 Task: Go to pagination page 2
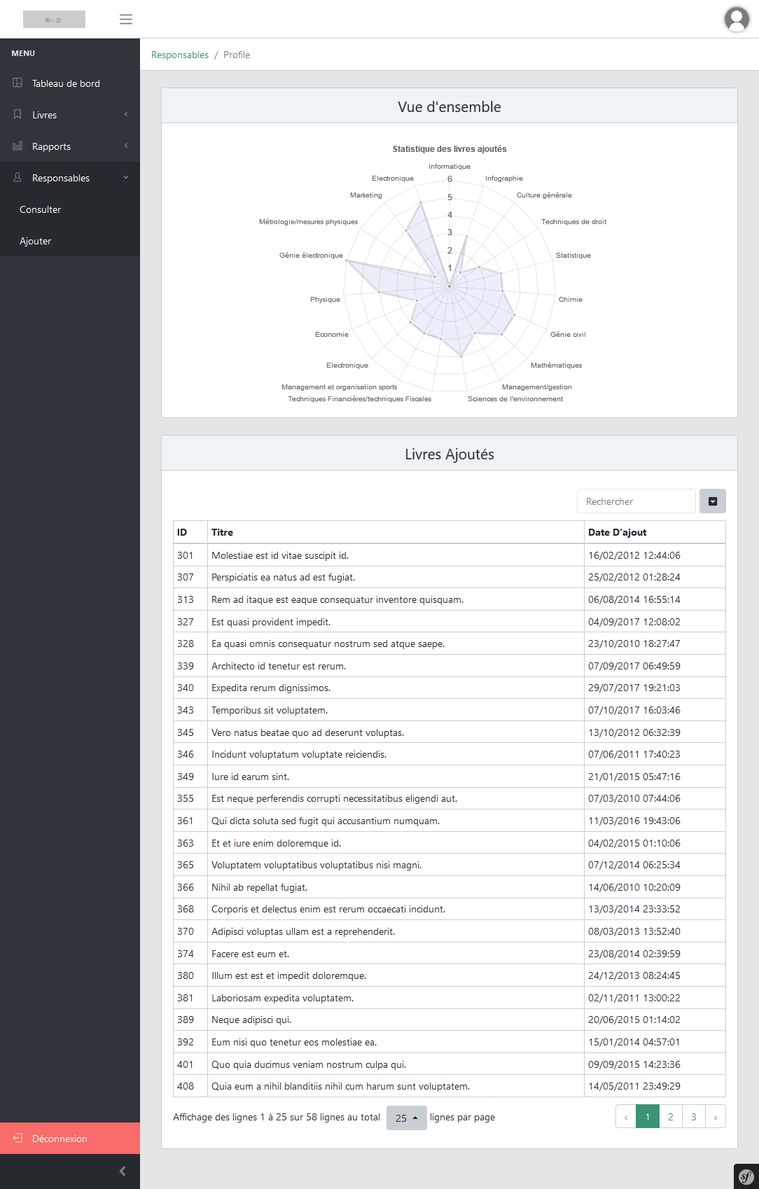point(671,1117)
